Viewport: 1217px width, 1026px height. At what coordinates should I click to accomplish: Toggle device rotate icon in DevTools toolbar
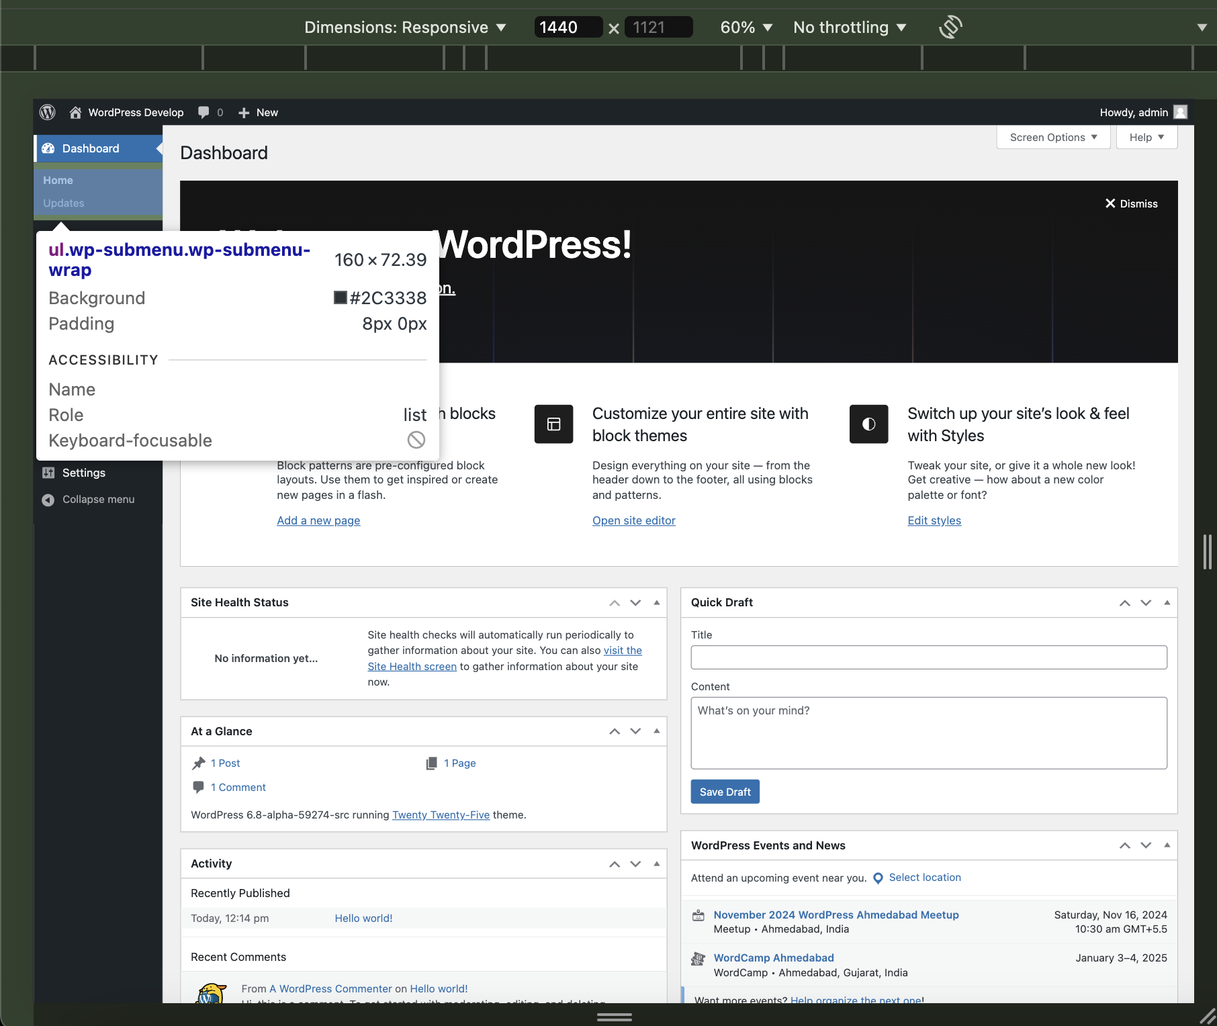pyautogui.click(x=950, y=27)
